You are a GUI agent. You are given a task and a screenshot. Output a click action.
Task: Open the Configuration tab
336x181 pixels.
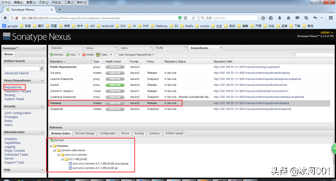(108, 133)
